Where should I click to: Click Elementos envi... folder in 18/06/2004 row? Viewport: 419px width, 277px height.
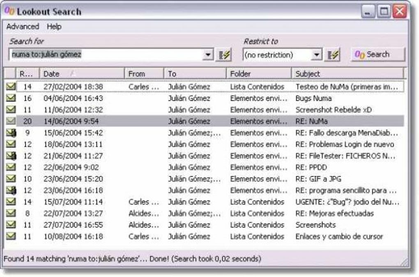[x=259, y=144]
